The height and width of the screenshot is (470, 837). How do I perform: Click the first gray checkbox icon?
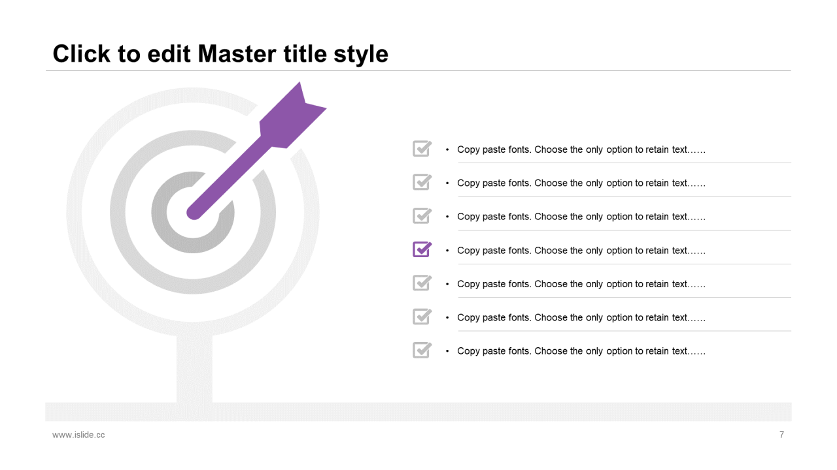(422, 148)
